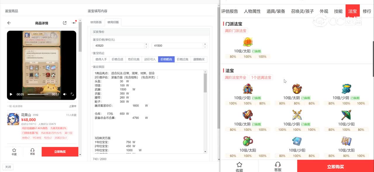
Task: Play the product video
Action: 11,94
